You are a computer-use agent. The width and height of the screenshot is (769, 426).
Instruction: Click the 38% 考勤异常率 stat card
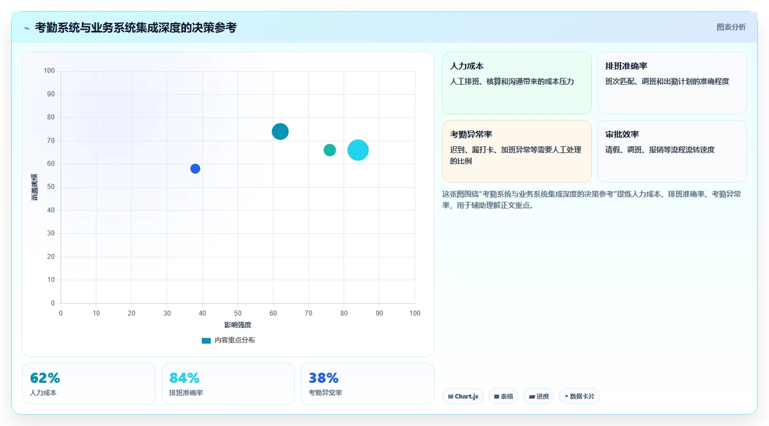point(367,383)
